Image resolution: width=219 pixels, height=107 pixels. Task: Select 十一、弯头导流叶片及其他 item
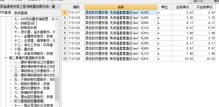click(x=33, y=105)
